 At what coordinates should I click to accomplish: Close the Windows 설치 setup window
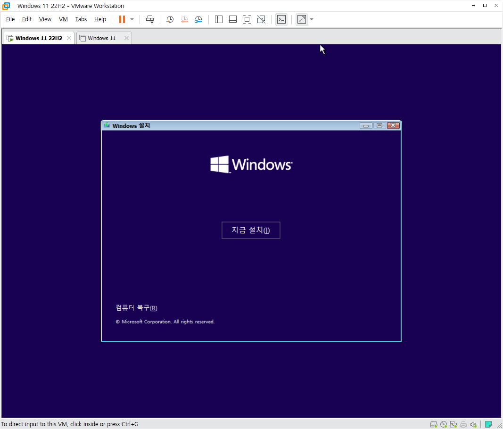click(393, 125)
